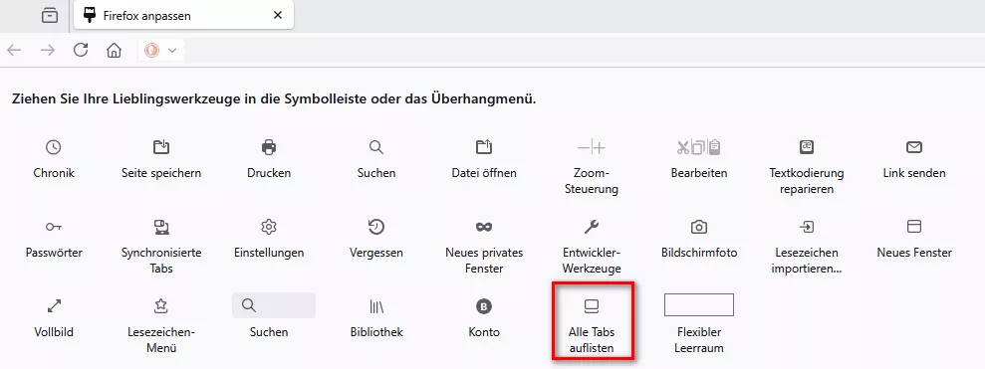This screenshot has width=985, height=369.
Task: Open the dropdown chevron next to DuckDuckGo icon
Action: 172,50
